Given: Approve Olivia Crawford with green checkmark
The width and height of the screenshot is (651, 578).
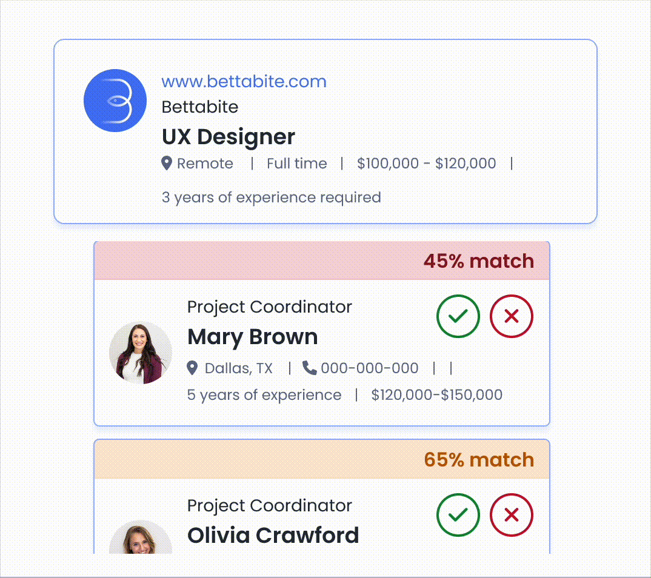Looking at the screenshot, I should 458,514.
